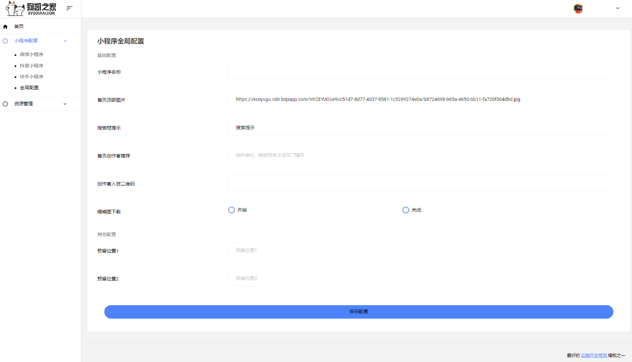Click the 保存配置 button
This screenshot has height=362, width=632.
coord(358,312)
